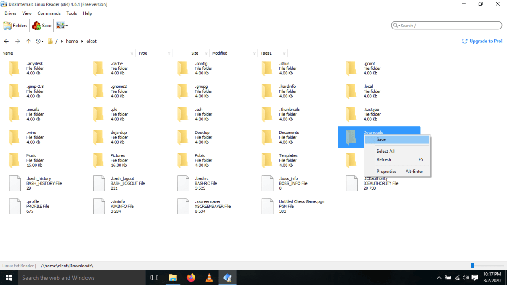Open the view mode dropdown arrow
The height and width of the screenshot is (285, 507).
point(66,26)
